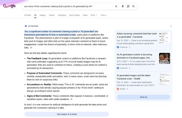This screenshot has height=118, width=182.
Task: Click 'AI Overview' heading label
Action: pos(33,26)
